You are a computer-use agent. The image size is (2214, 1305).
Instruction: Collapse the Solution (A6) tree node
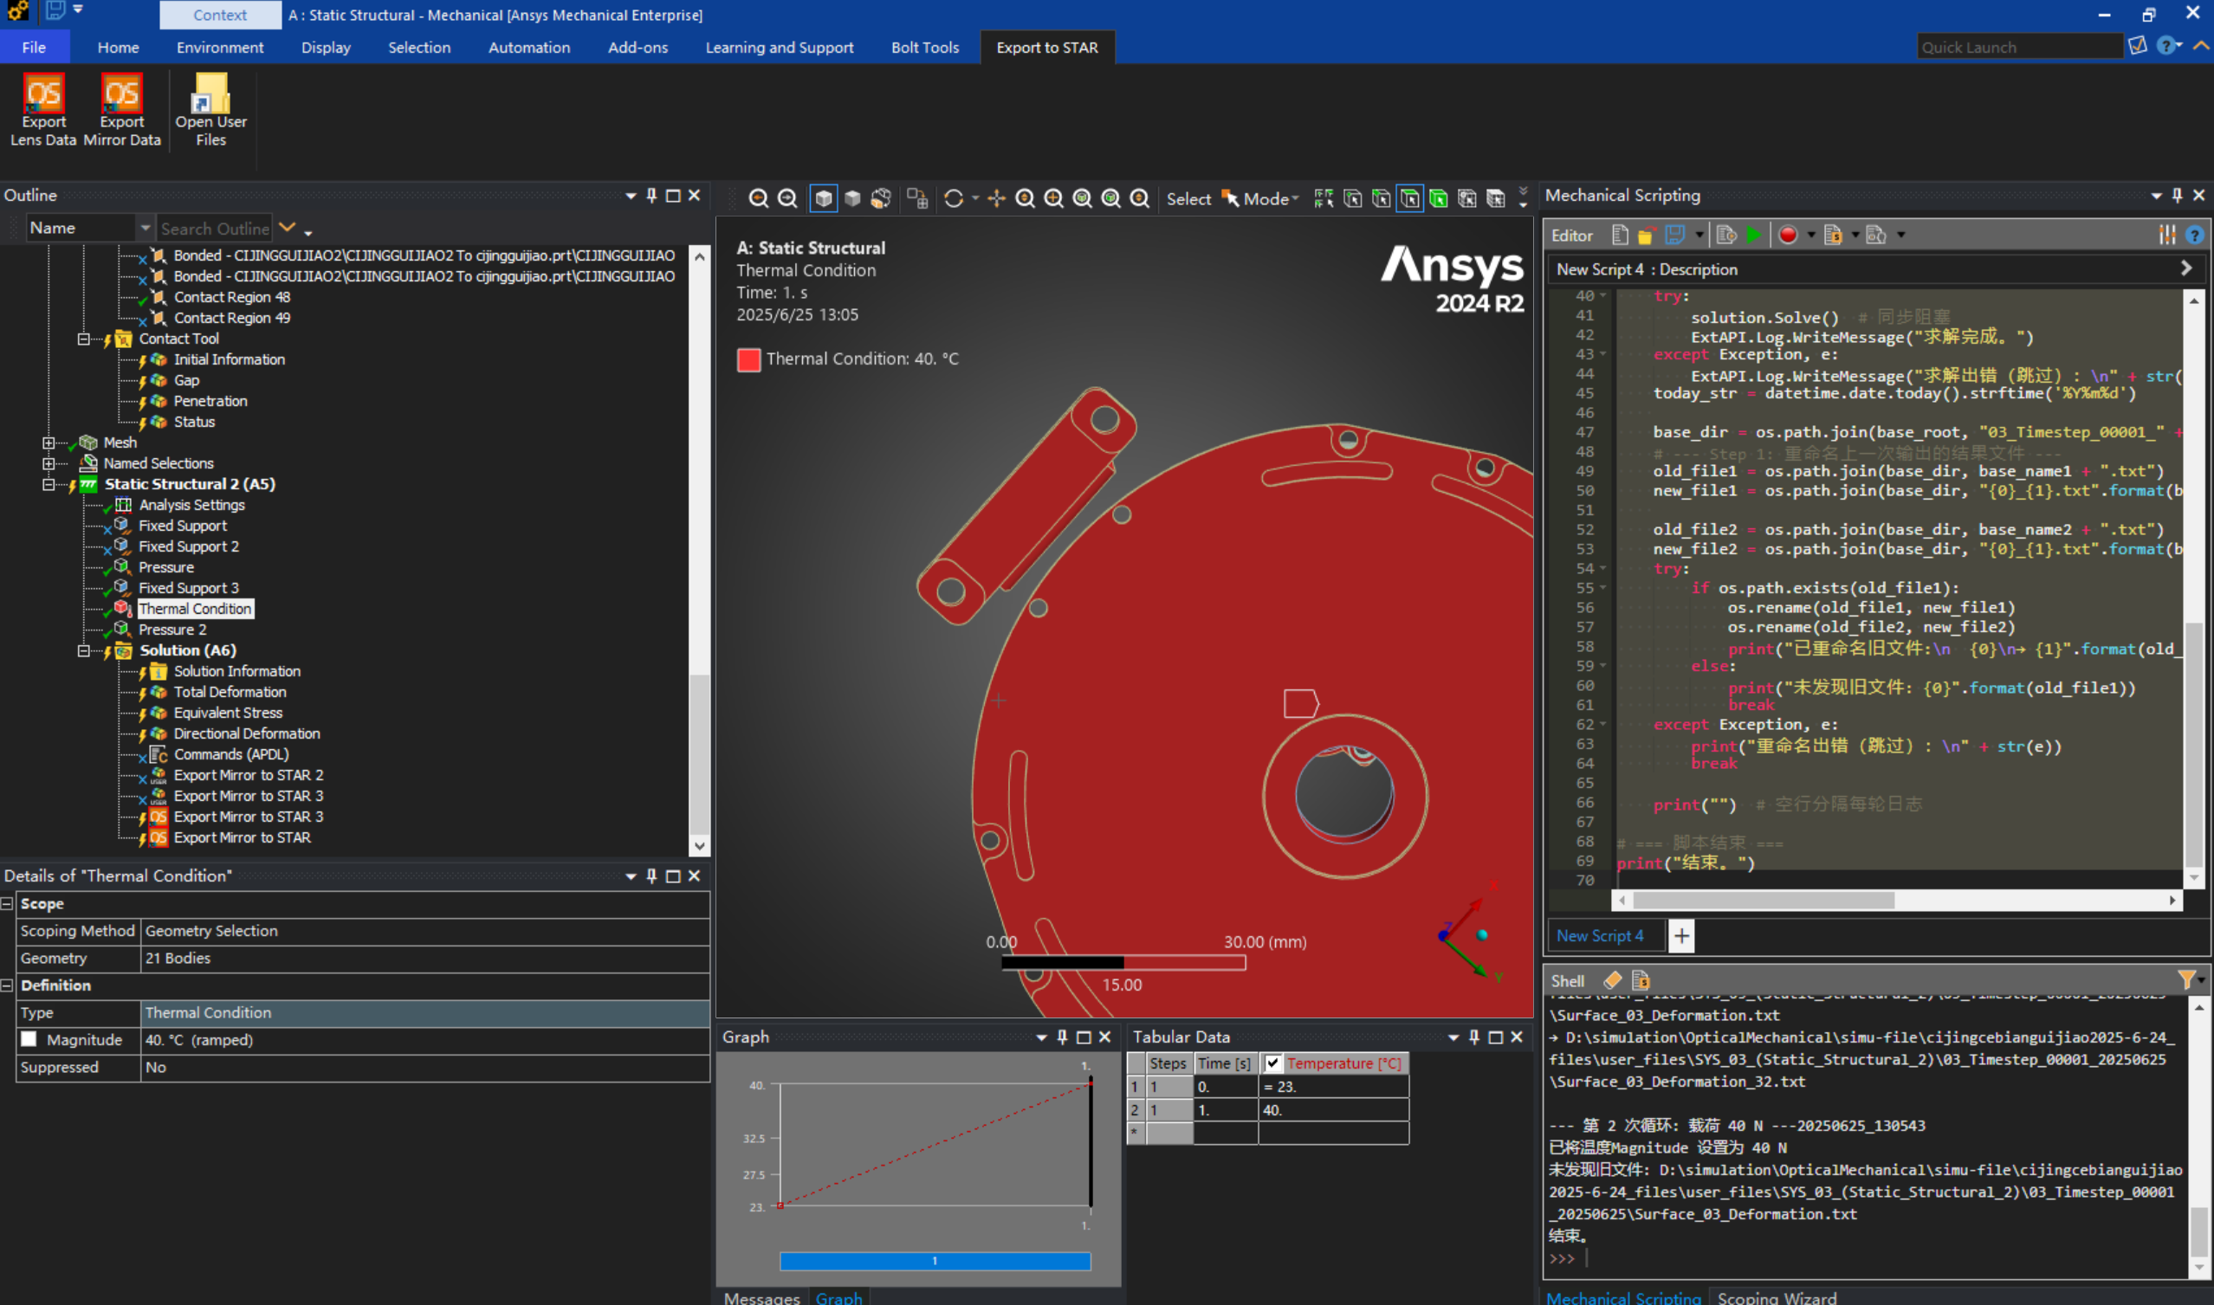(x=83, y=650)
